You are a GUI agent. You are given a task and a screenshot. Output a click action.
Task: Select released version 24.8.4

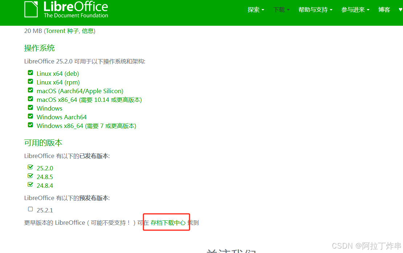pyautogui.click(x=45, y=186)
